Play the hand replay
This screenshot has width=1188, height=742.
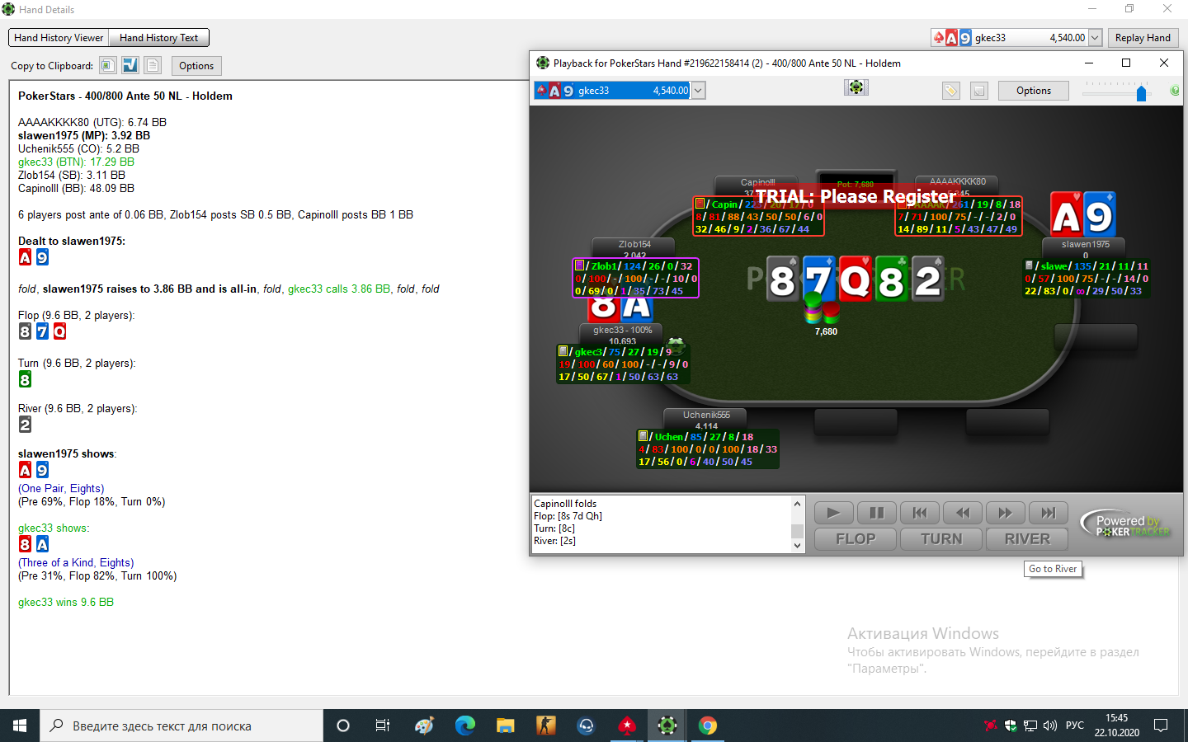[833, 513]
